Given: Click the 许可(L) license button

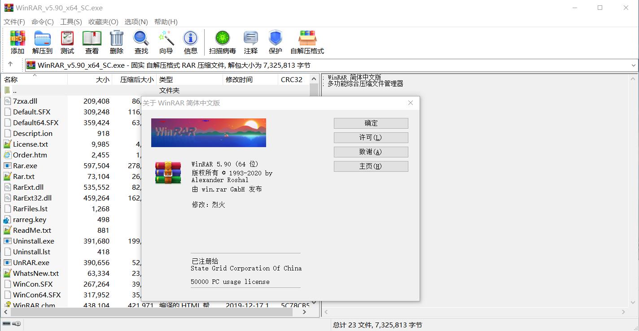Looking at the screenshot, I should tap(371, 138).
